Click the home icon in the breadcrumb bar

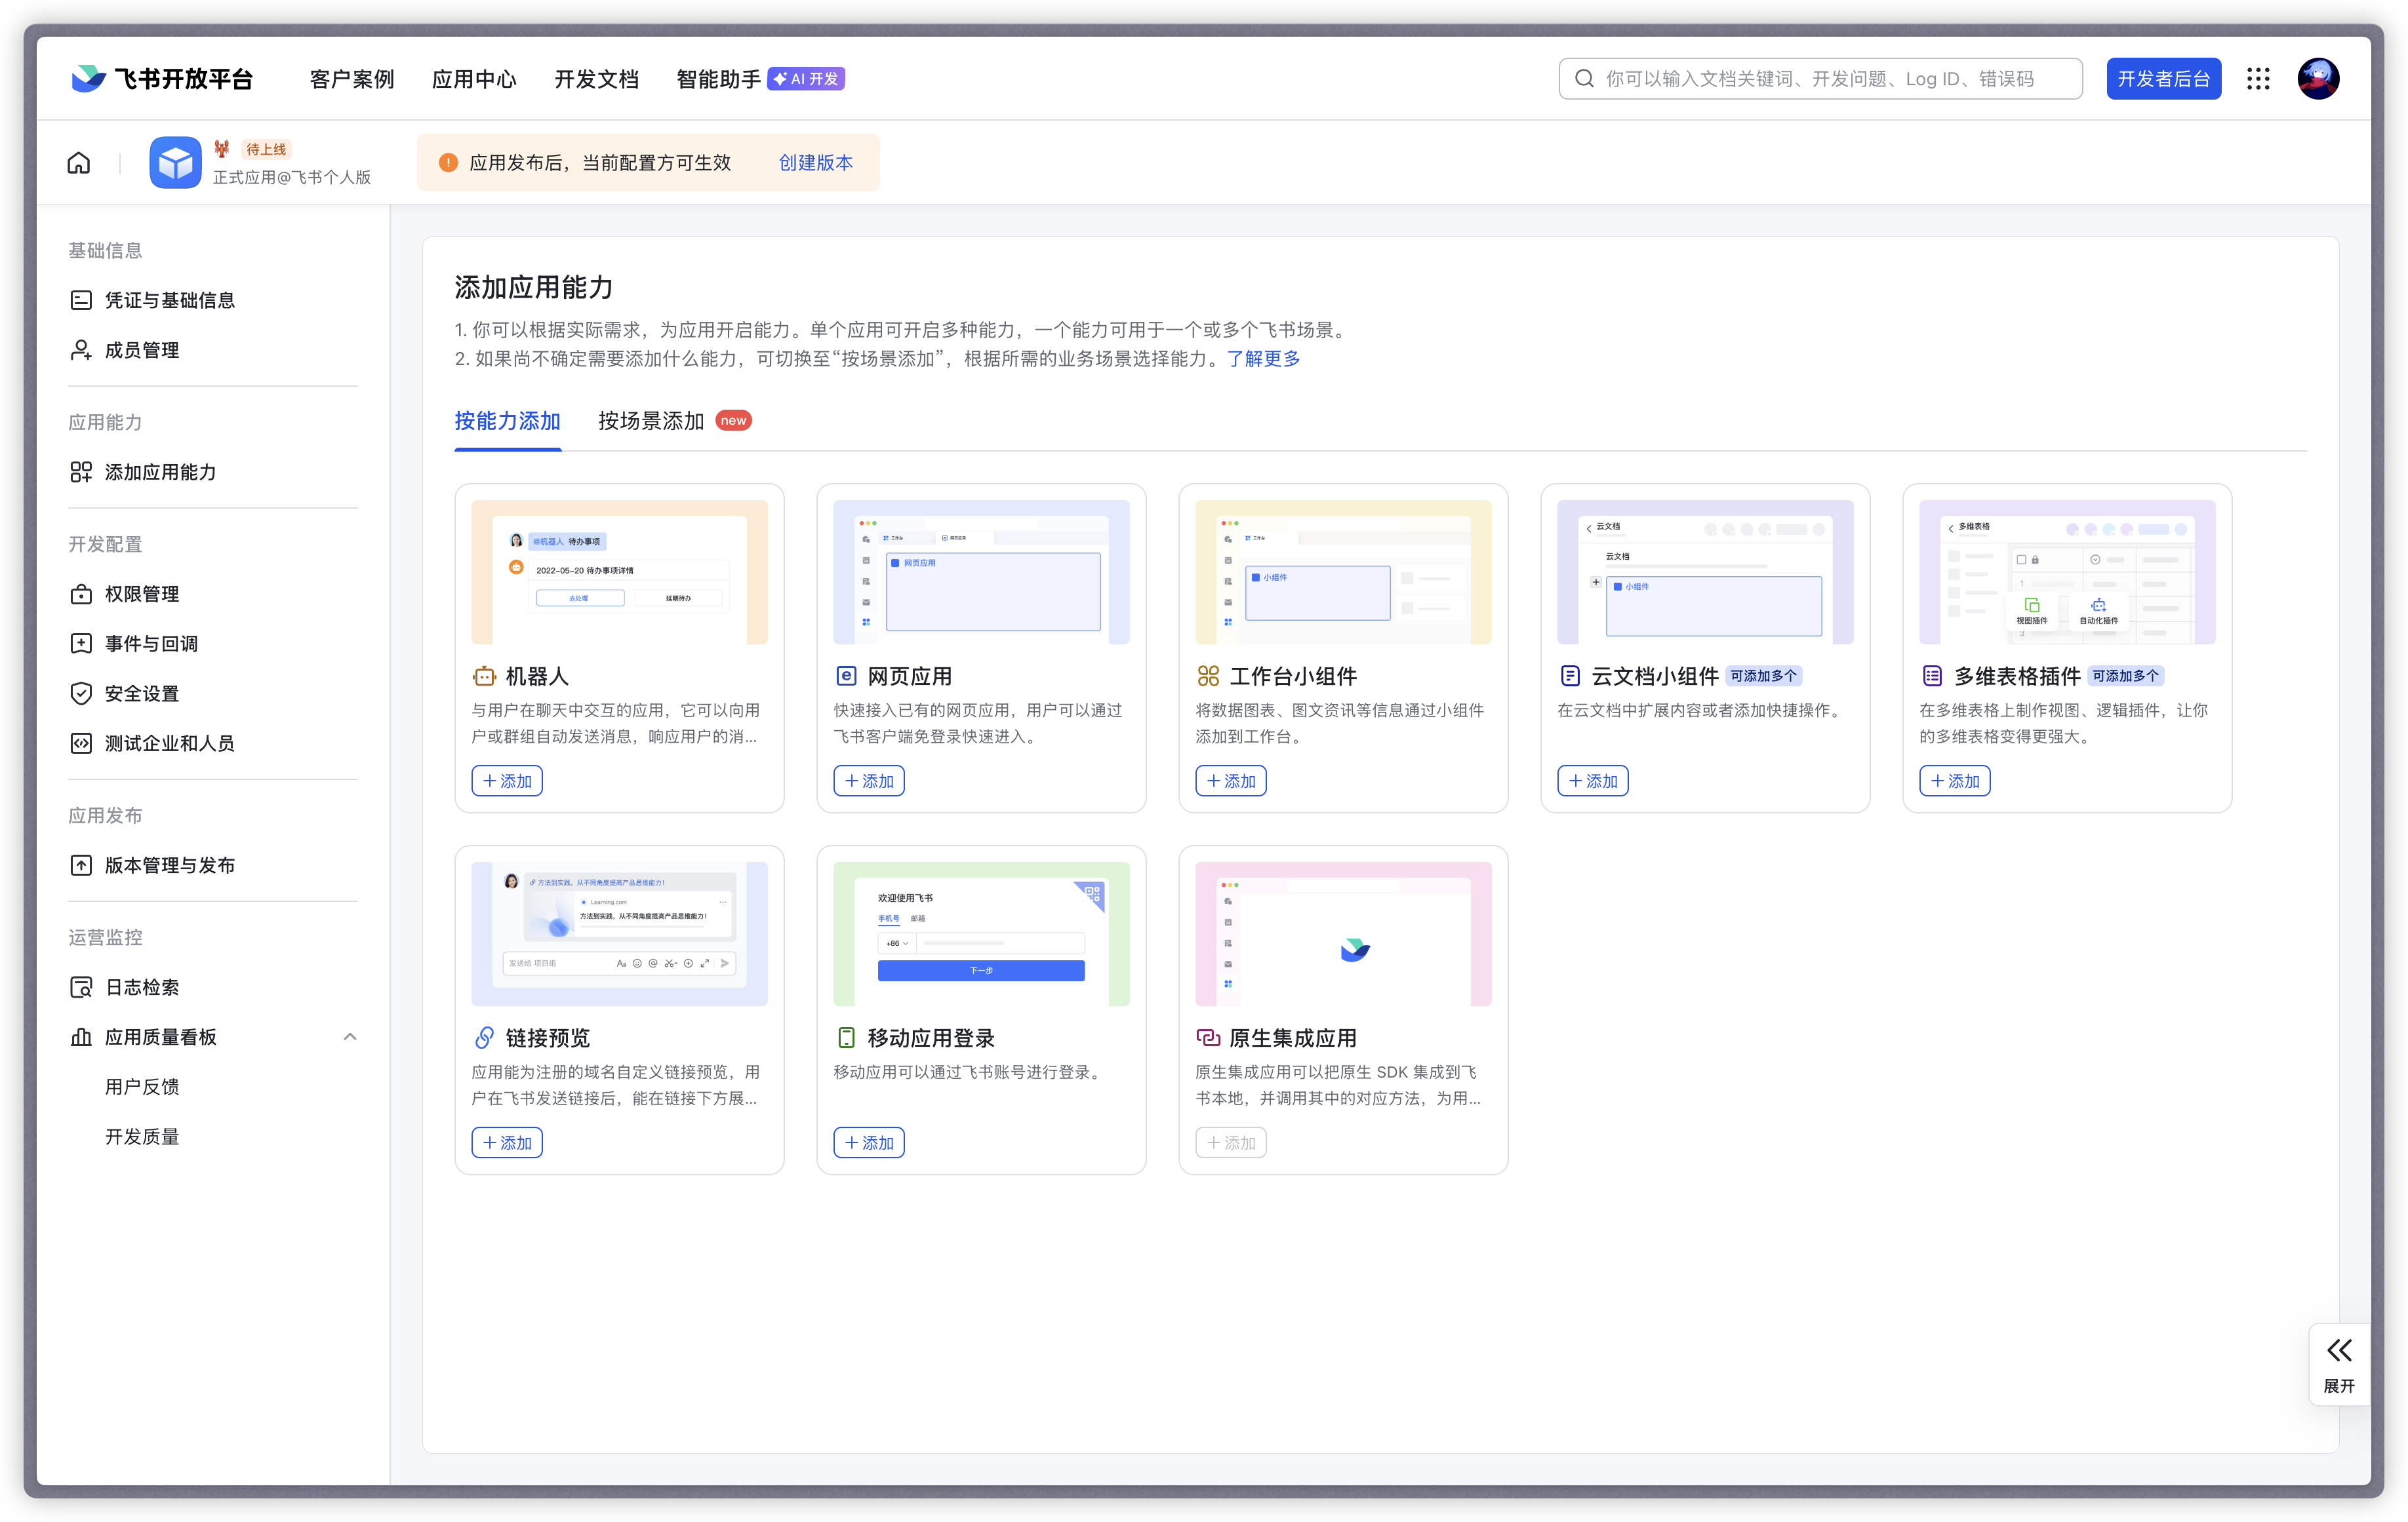[x=79, y=163]
